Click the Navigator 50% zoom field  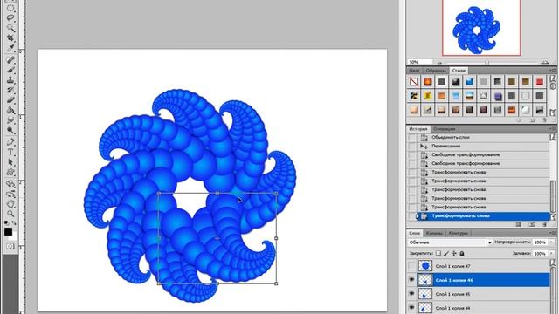(419, 62)
